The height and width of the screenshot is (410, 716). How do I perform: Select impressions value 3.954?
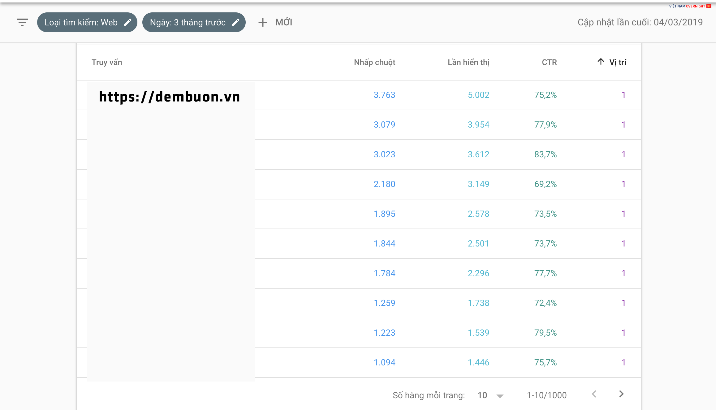[x=478, y=124]
